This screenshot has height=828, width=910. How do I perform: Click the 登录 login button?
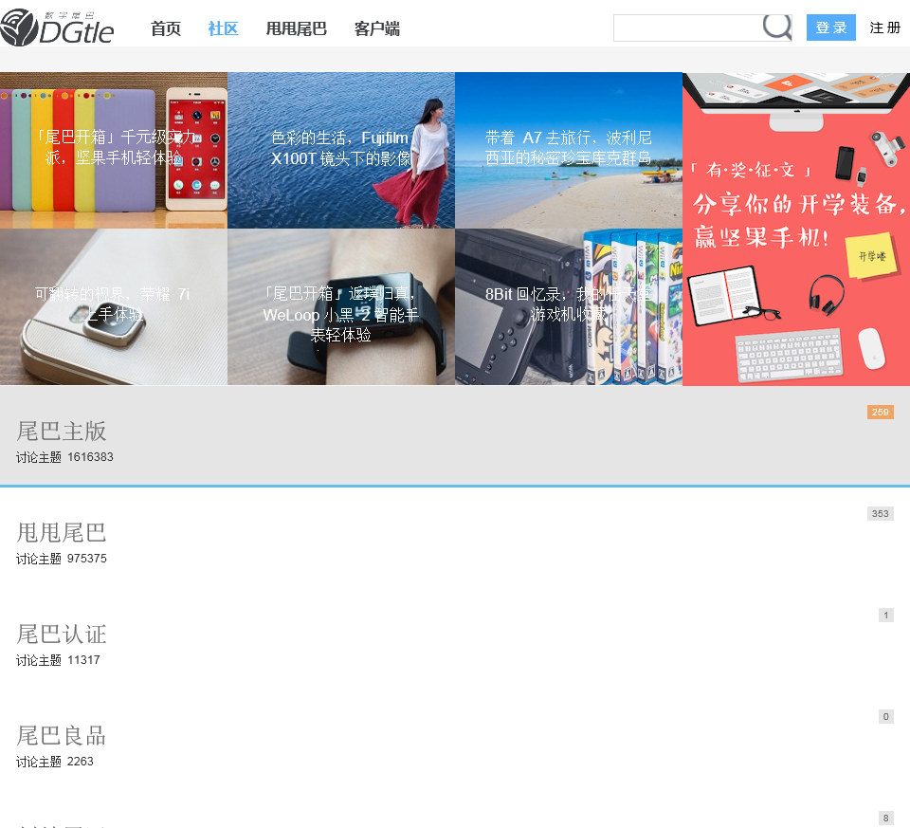click(831, 28)
